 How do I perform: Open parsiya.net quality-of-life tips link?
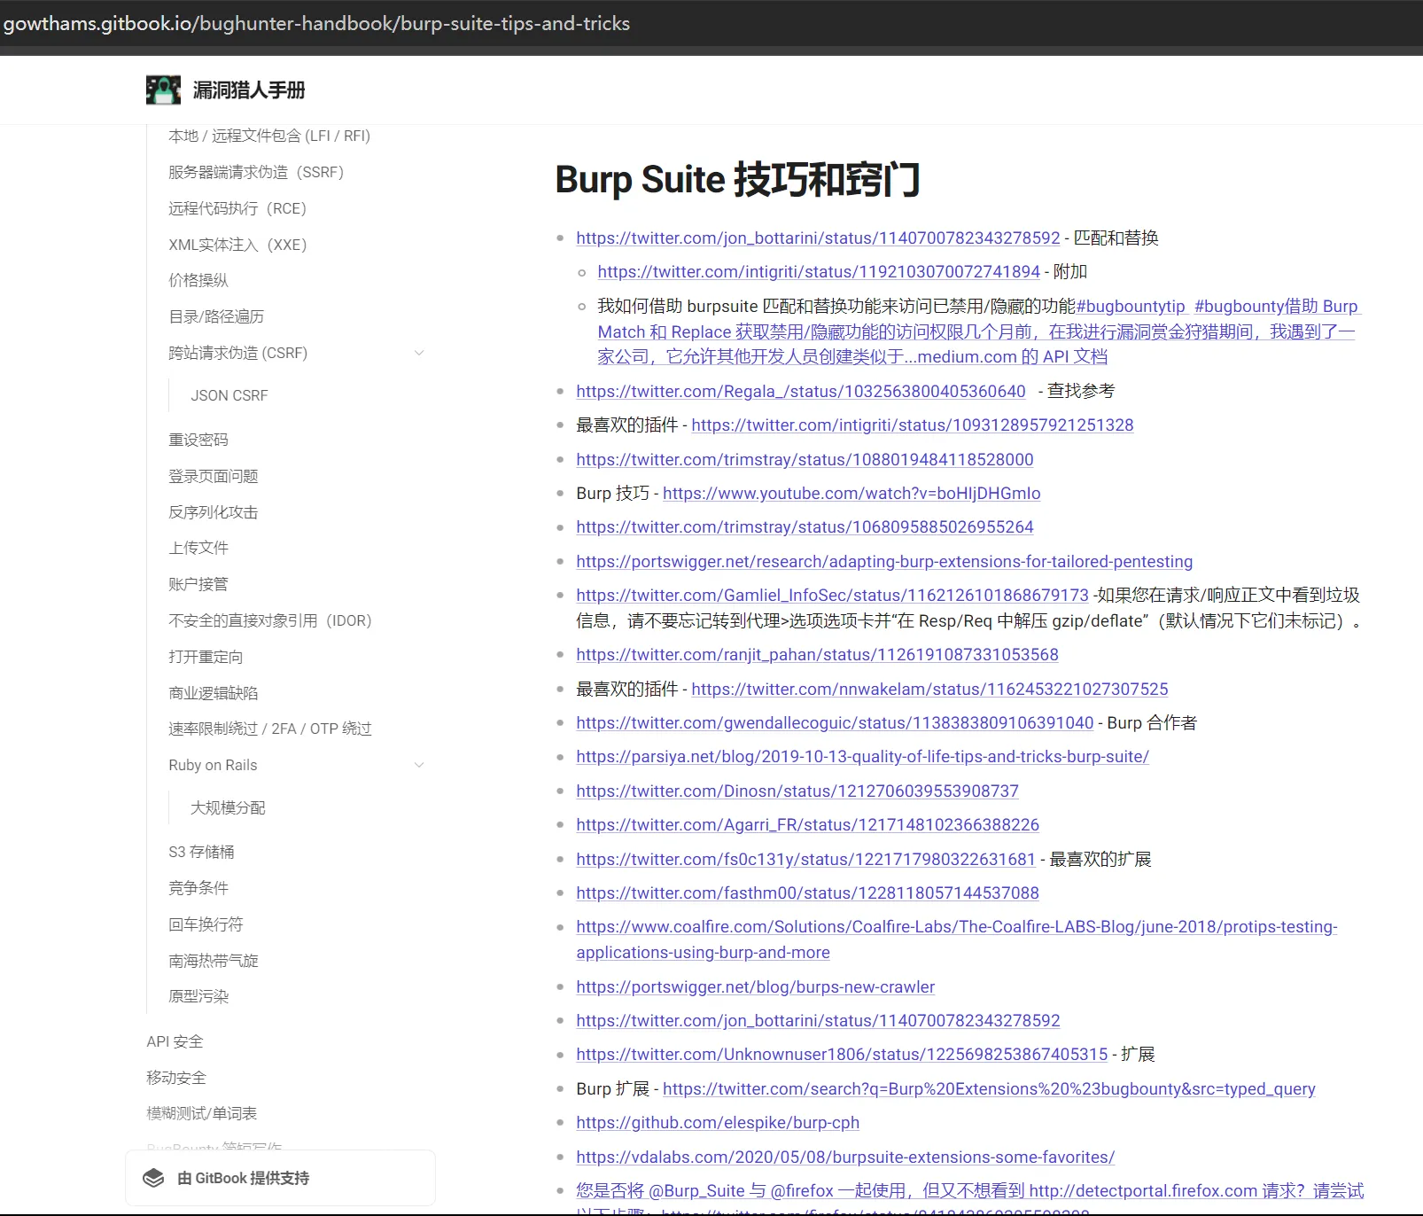pyautogui.click(x=862, y=756)
